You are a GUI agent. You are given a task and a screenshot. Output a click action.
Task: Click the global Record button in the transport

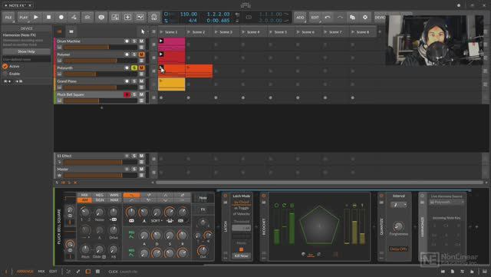click(x=61, y=17)
